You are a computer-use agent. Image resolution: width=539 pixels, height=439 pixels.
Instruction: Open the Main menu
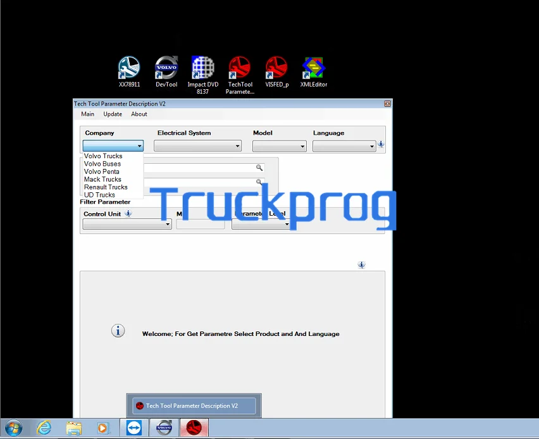88,114
